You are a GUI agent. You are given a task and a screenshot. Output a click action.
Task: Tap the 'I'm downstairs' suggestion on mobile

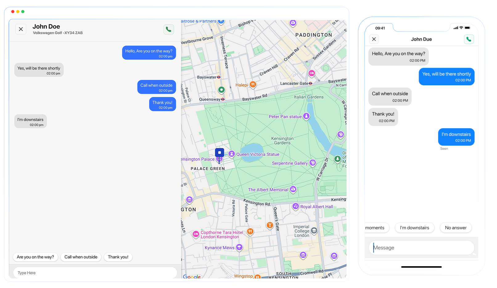[x=414, y=228]
